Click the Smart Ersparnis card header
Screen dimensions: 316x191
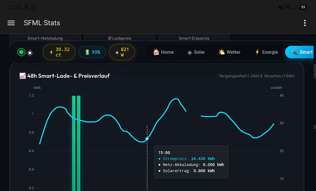[x=194, y=38]
